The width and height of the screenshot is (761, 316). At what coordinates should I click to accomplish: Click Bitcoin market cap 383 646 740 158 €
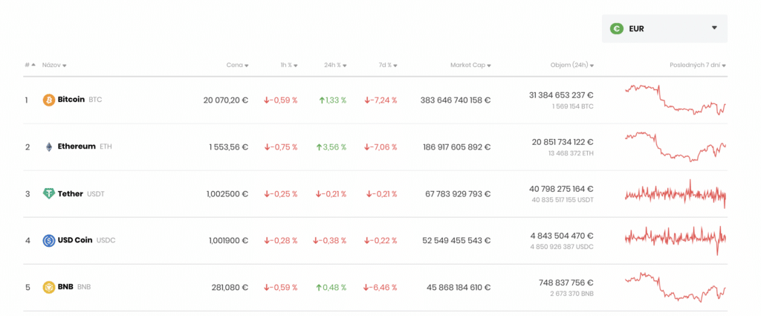(x=456, y=100)
